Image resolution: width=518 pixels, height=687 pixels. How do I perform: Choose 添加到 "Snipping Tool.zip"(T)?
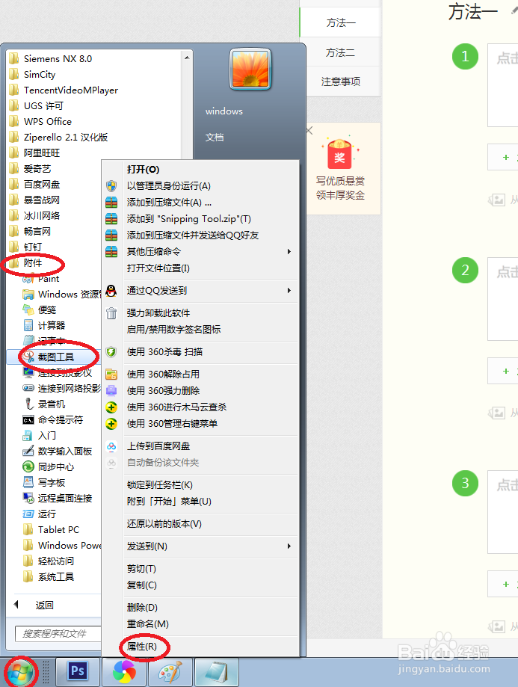(x=189, y=219)
